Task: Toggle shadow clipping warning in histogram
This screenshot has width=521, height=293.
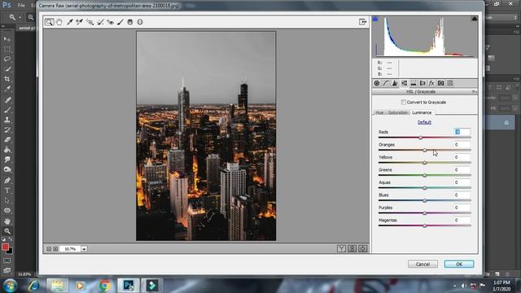Action: [375, 19]
